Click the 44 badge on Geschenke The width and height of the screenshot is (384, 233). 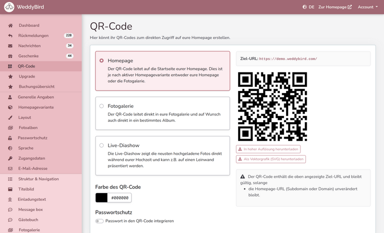(x=70, y=56)
